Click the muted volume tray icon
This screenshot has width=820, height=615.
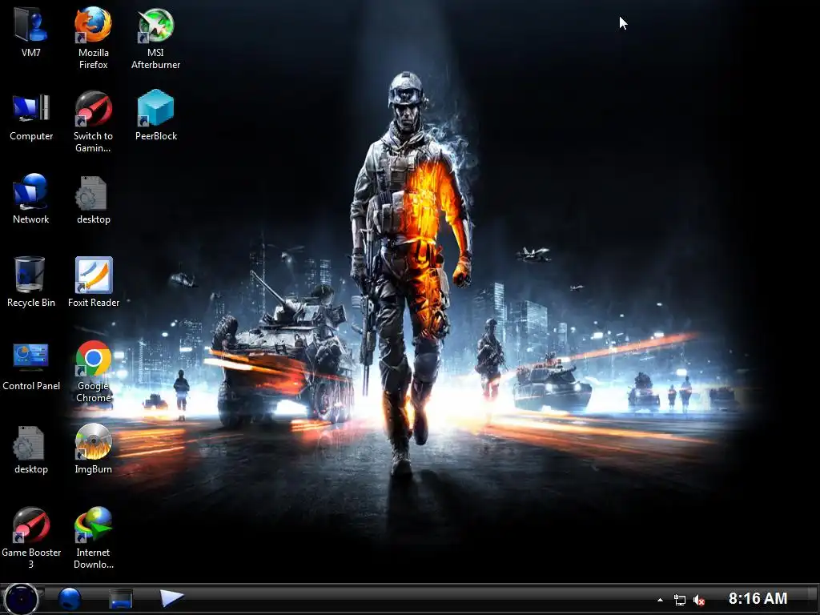(698, 600)
